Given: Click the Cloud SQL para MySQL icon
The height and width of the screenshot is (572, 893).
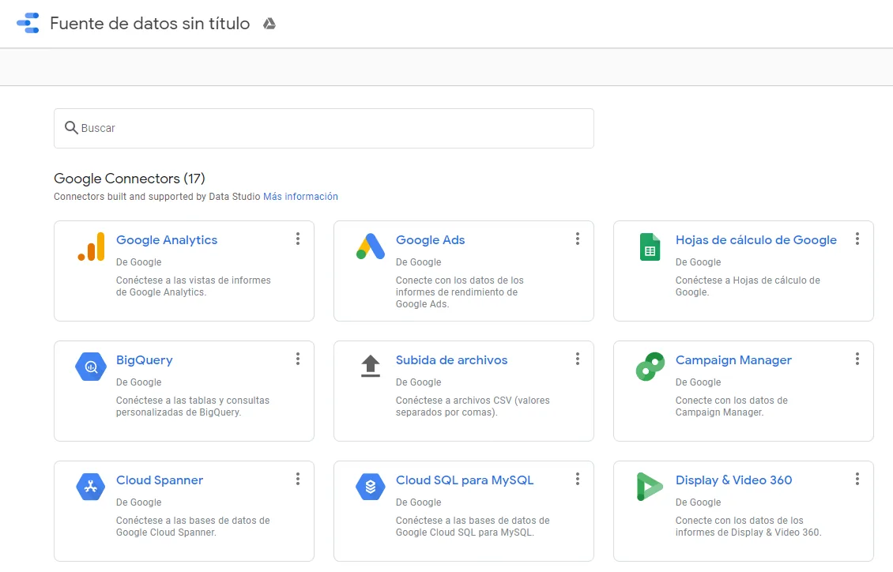Looking at the screenshot, I should (371, 487).
